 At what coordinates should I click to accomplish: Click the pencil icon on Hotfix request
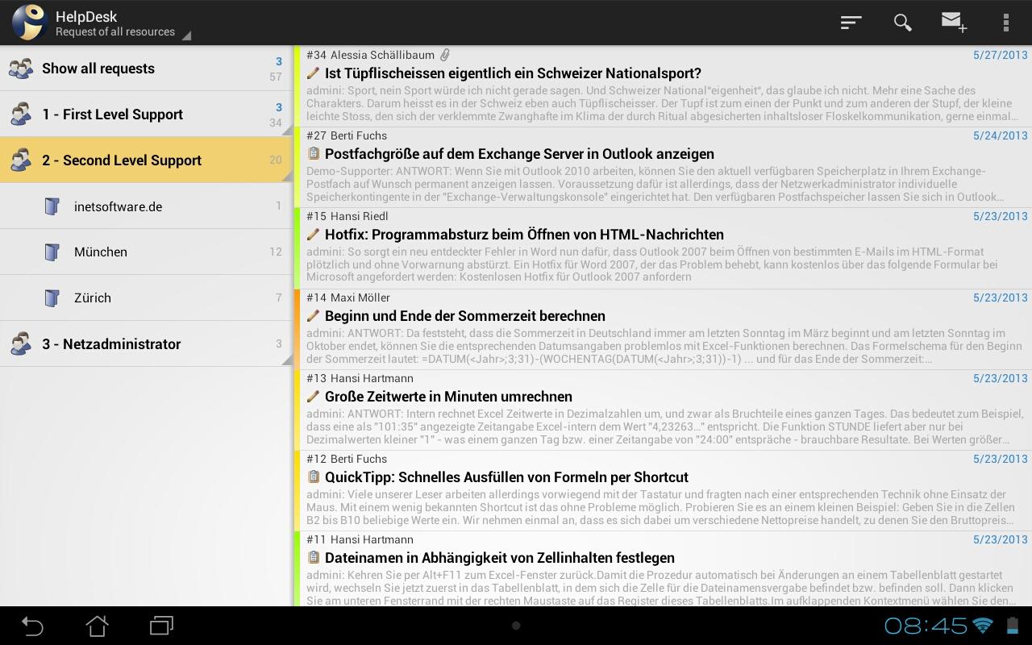(314, 235)
